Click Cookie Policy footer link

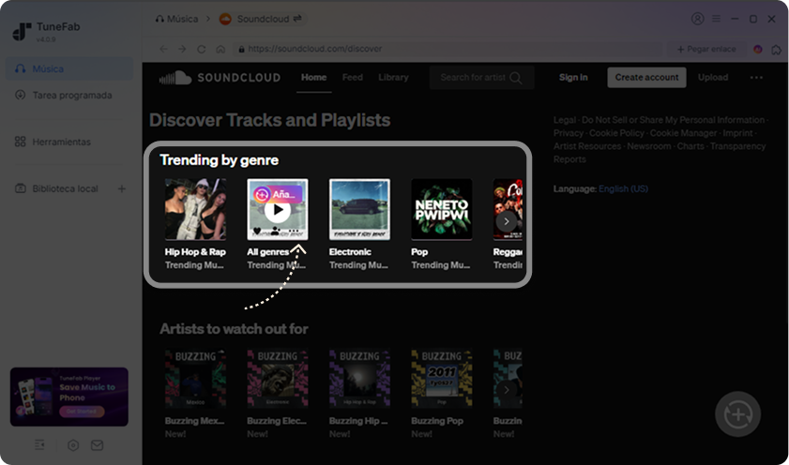pos(616,133)
